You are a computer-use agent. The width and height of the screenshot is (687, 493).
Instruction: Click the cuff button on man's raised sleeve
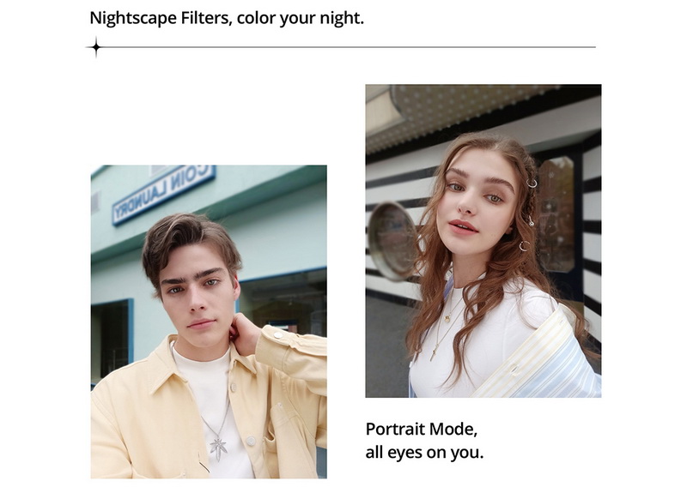[x=278, y=335]
